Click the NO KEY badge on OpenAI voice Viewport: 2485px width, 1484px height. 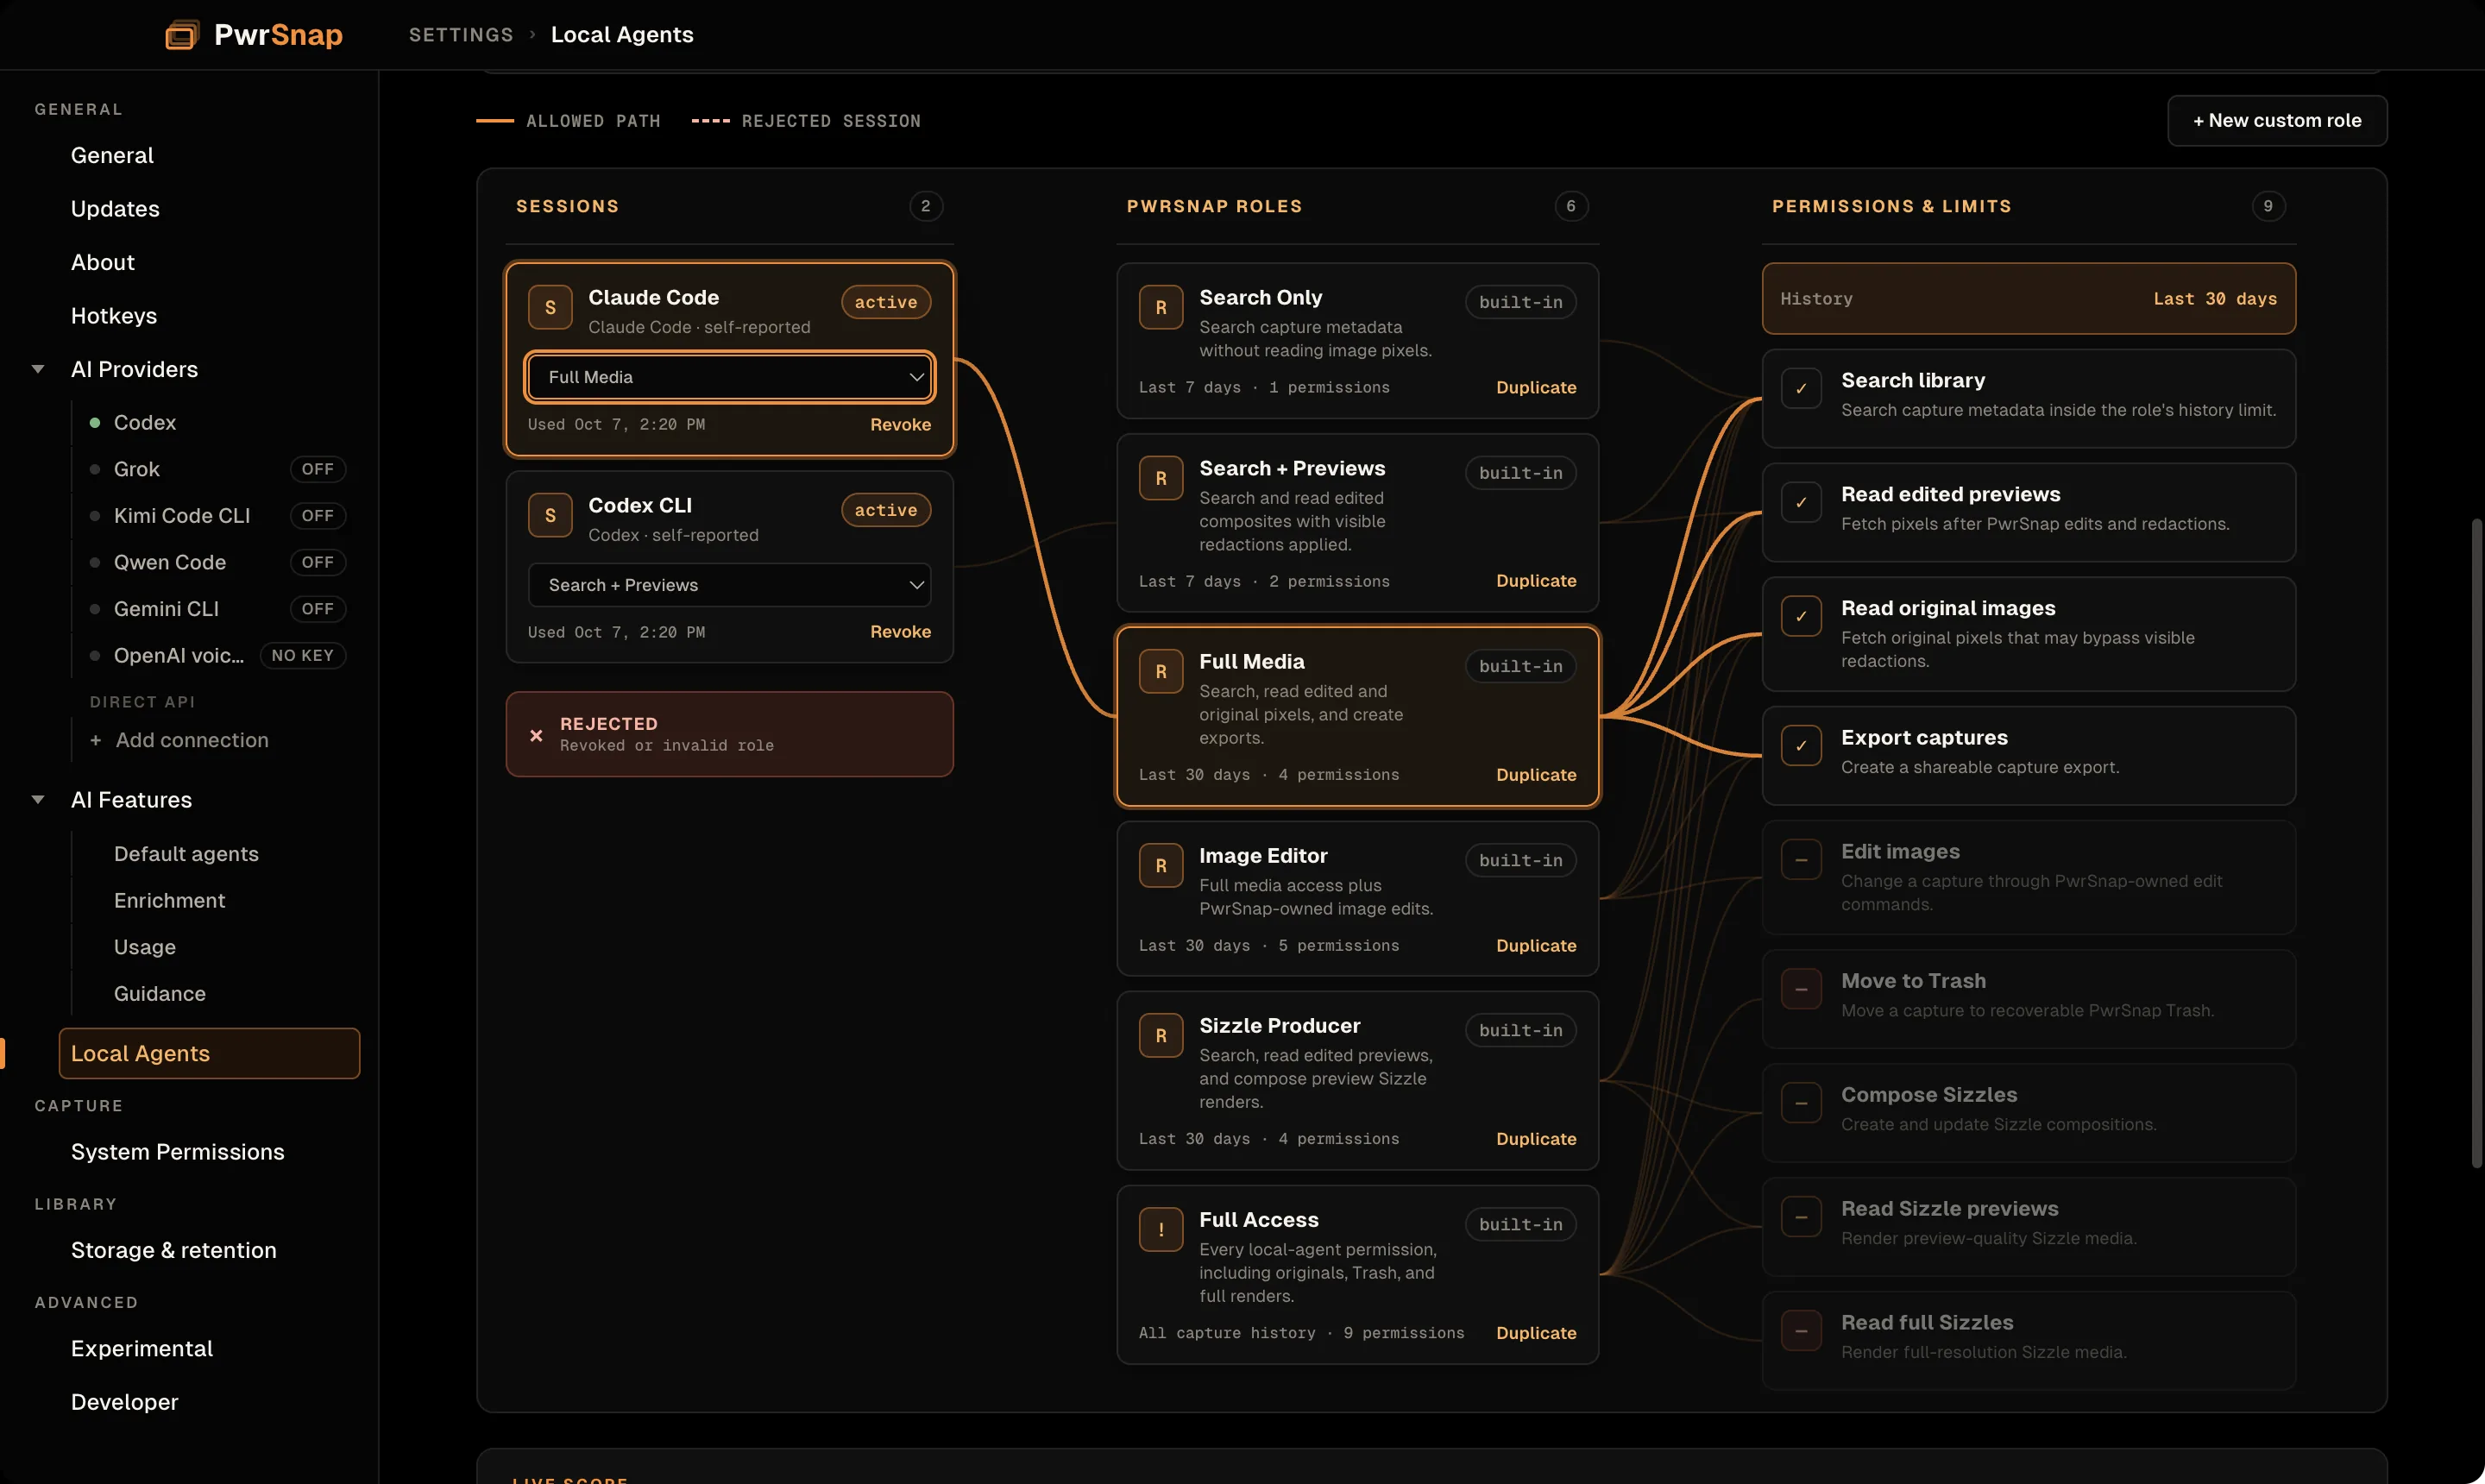tap(302, 656)
